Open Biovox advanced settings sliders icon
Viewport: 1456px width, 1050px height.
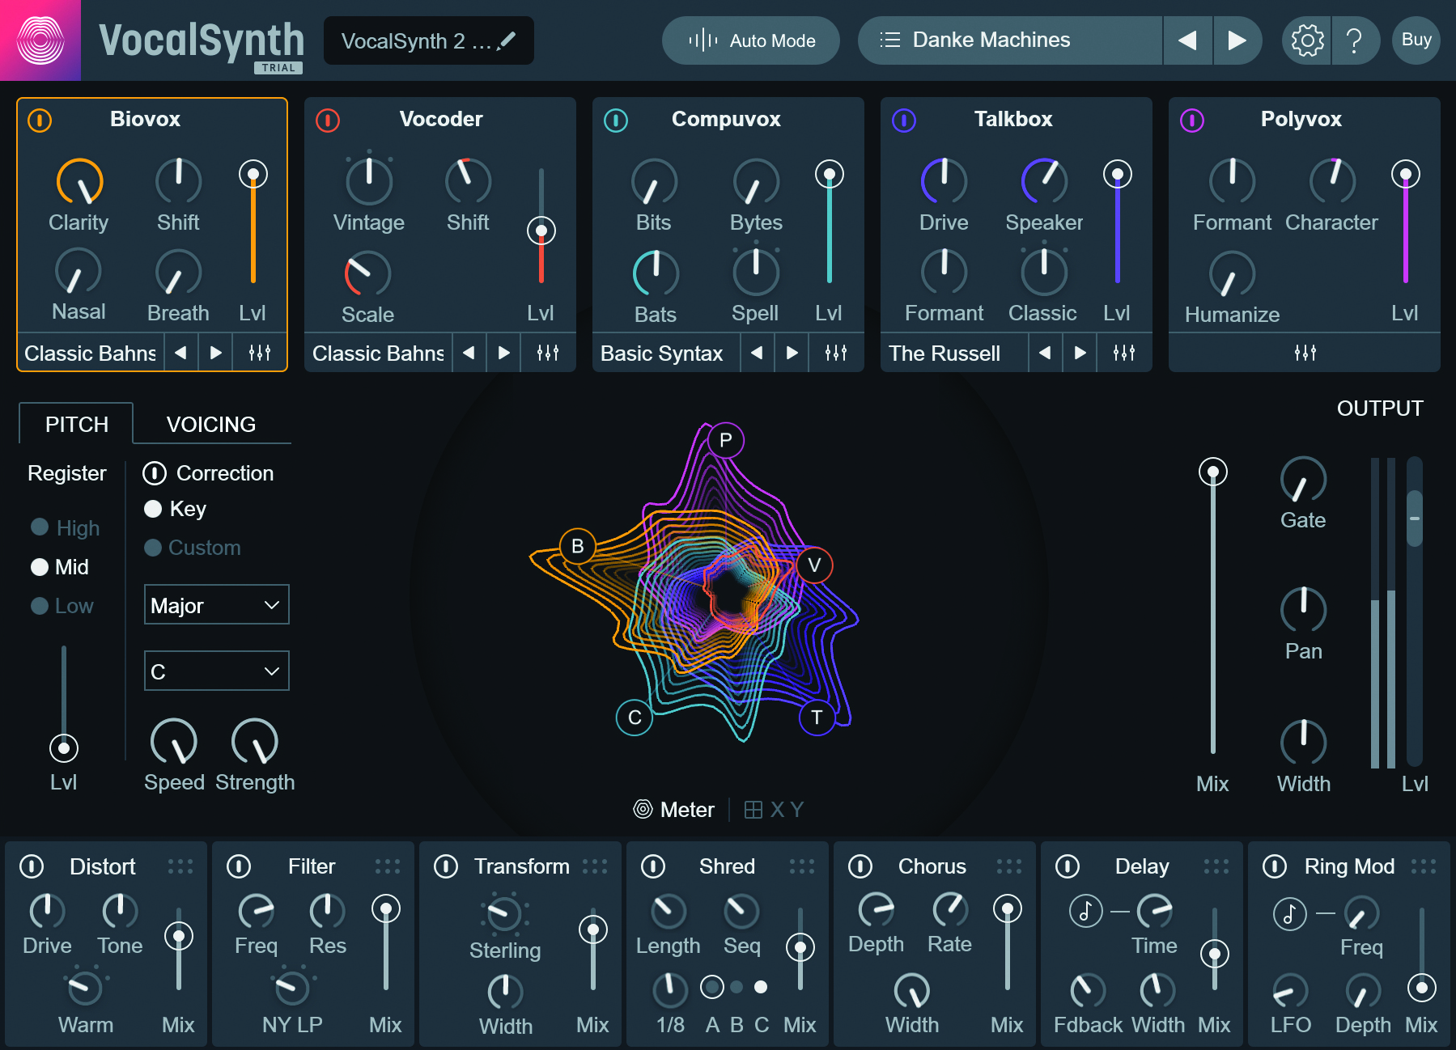[x=260, y=353]
